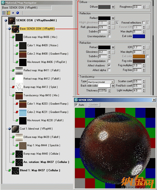Close the SENOK OSN preview window

[154, 100]
